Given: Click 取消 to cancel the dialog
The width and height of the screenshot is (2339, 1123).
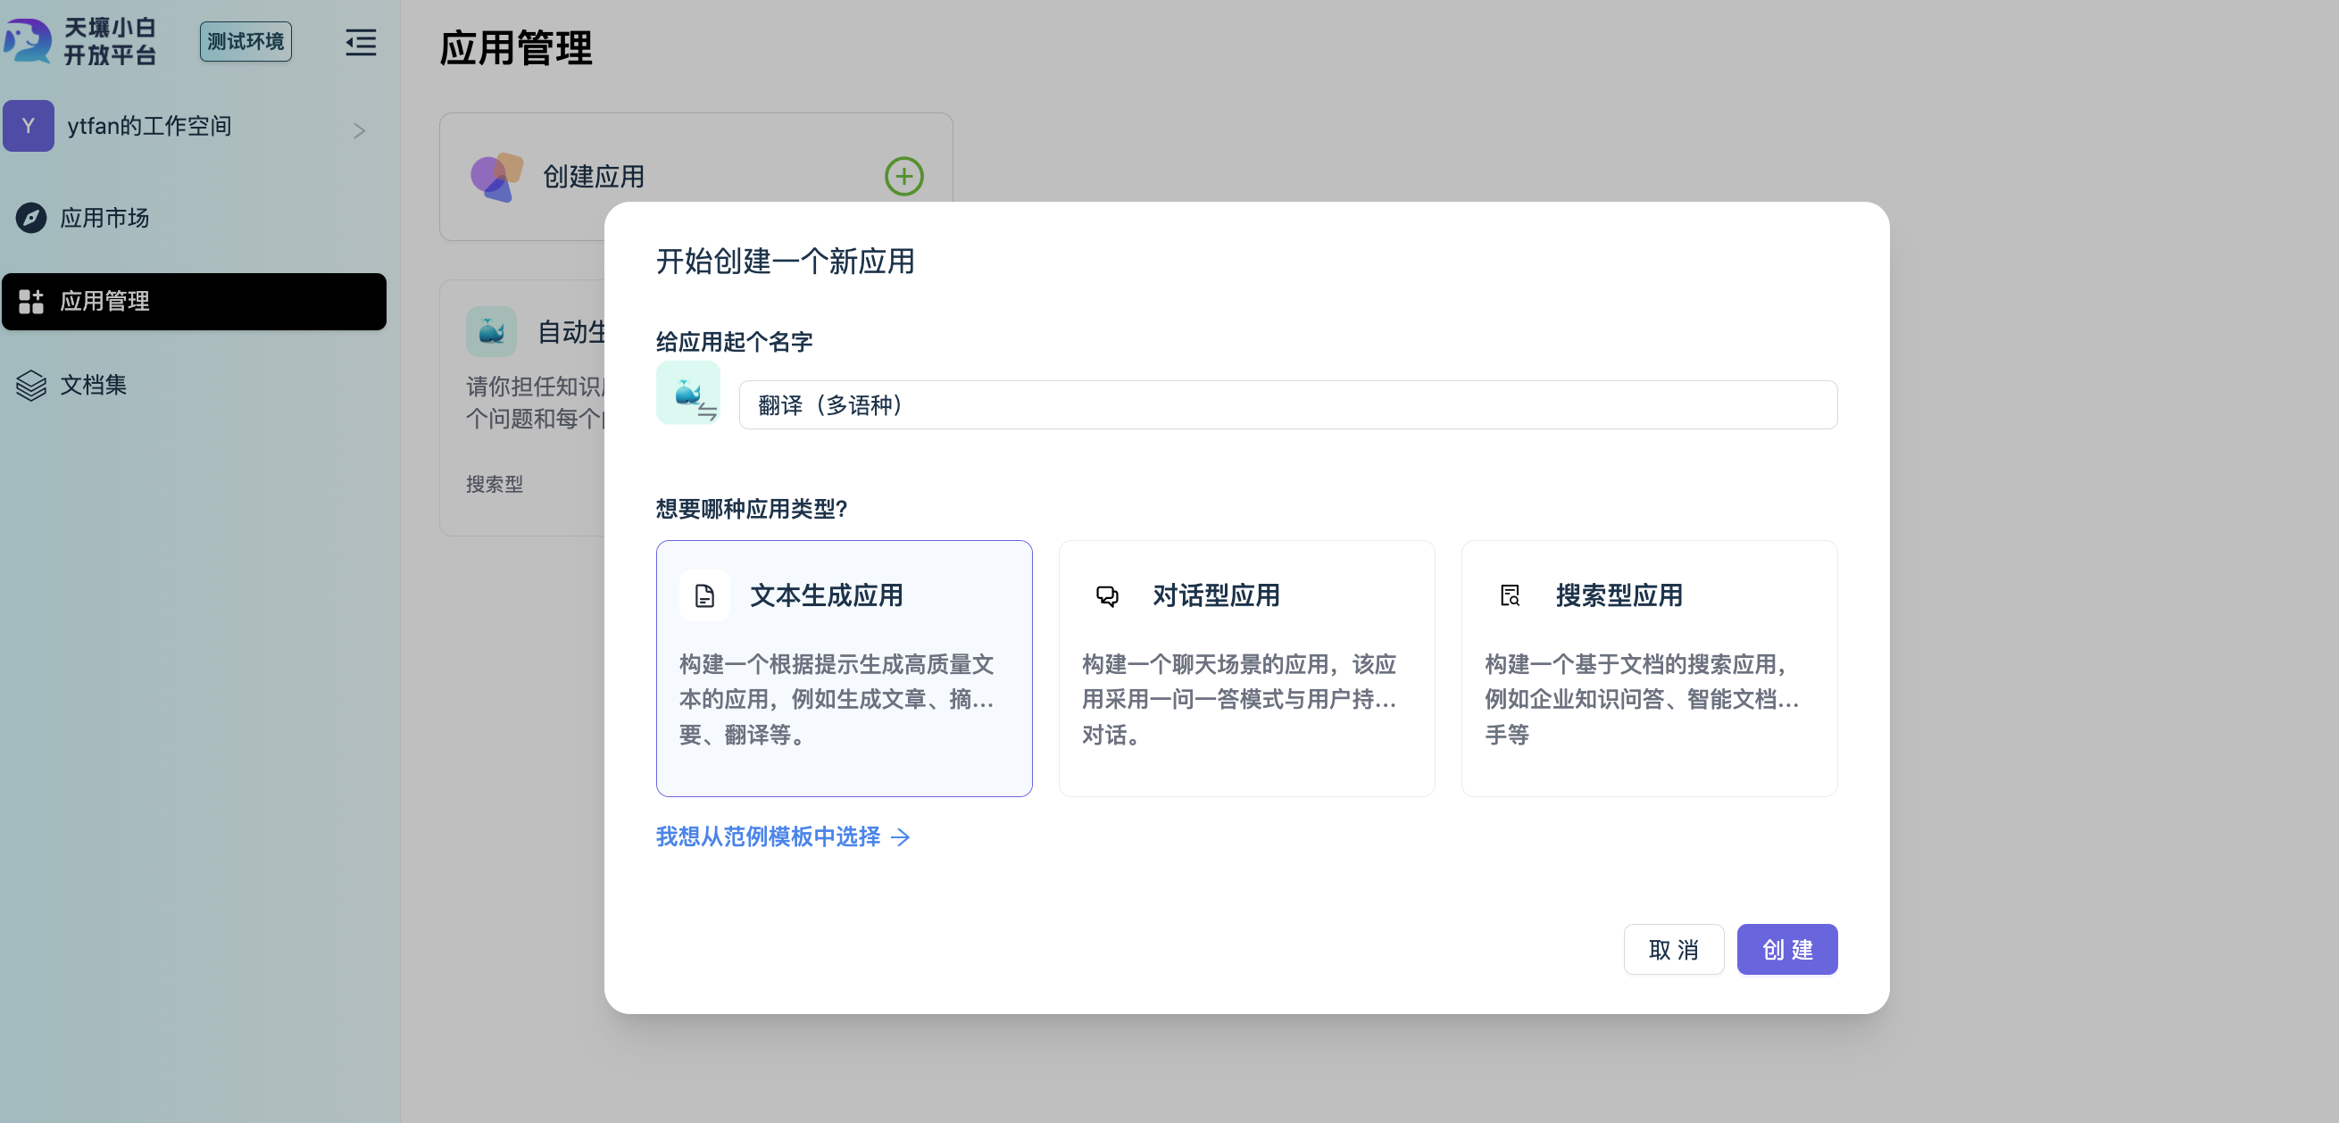Looking at the screenshot, I should (1673, 950).
